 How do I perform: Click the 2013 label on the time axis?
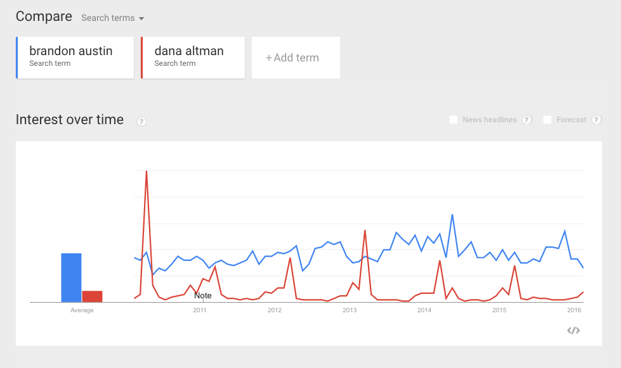coord(350,310)
